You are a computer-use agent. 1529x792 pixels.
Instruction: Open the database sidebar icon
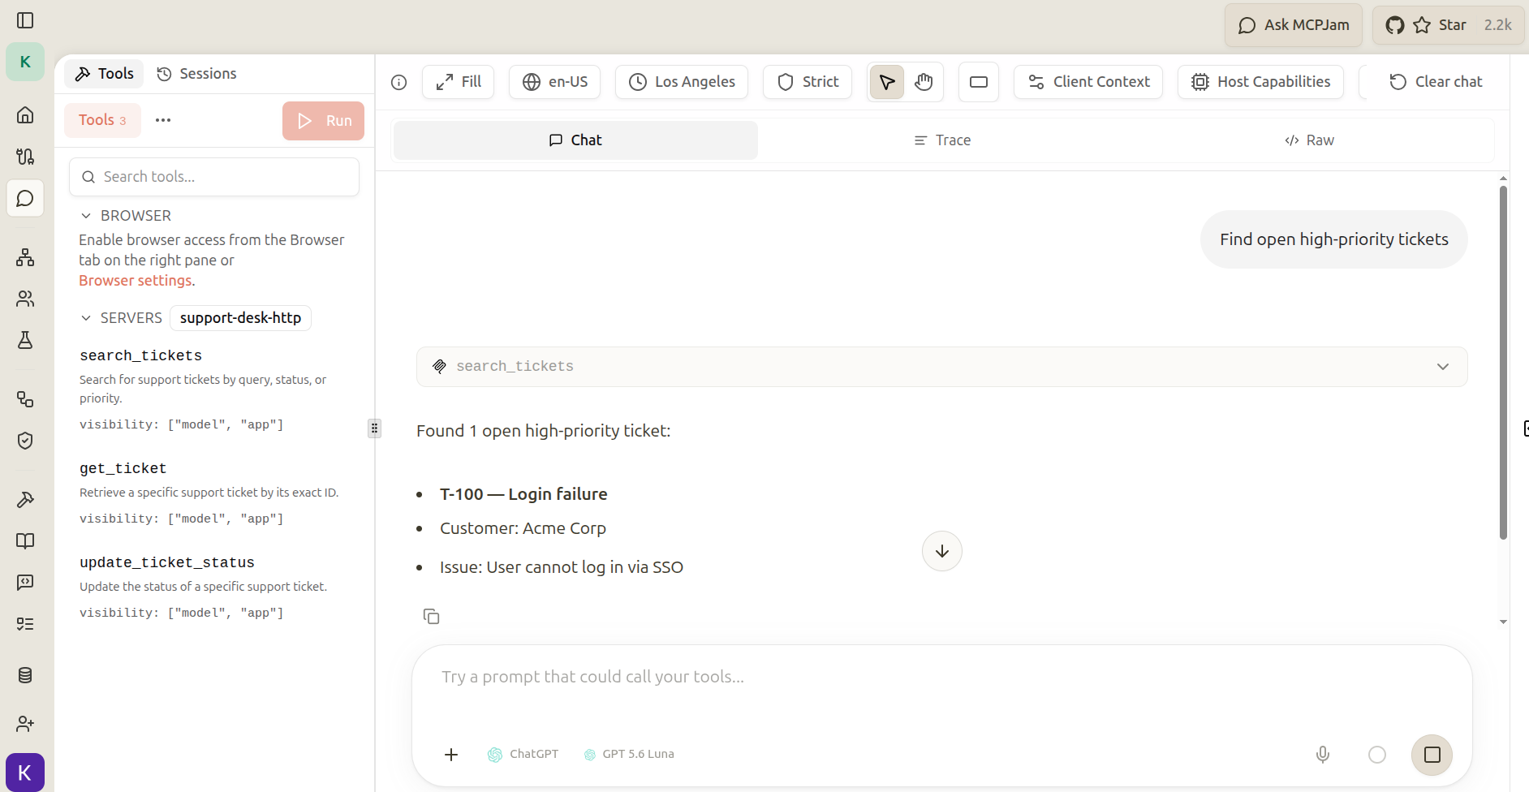[x=25, y=675]
